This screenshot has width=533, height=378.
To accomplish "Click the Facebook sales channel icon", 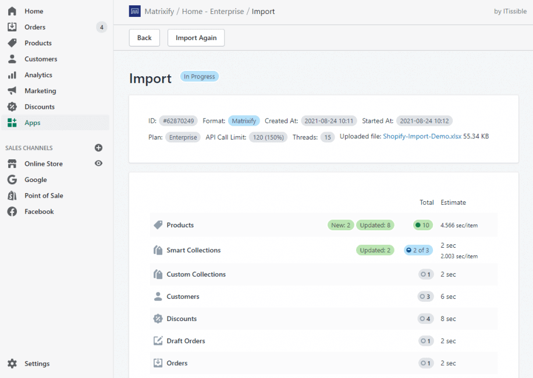I will tap(12, 212).
